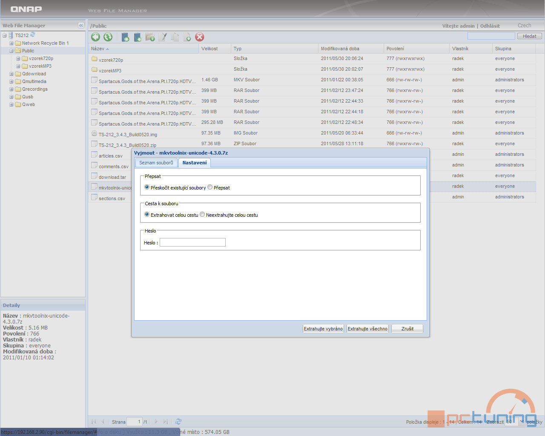This screenshot has height=436, width=545.
Task: Go to next page in pager
Action: click(156, 422)
